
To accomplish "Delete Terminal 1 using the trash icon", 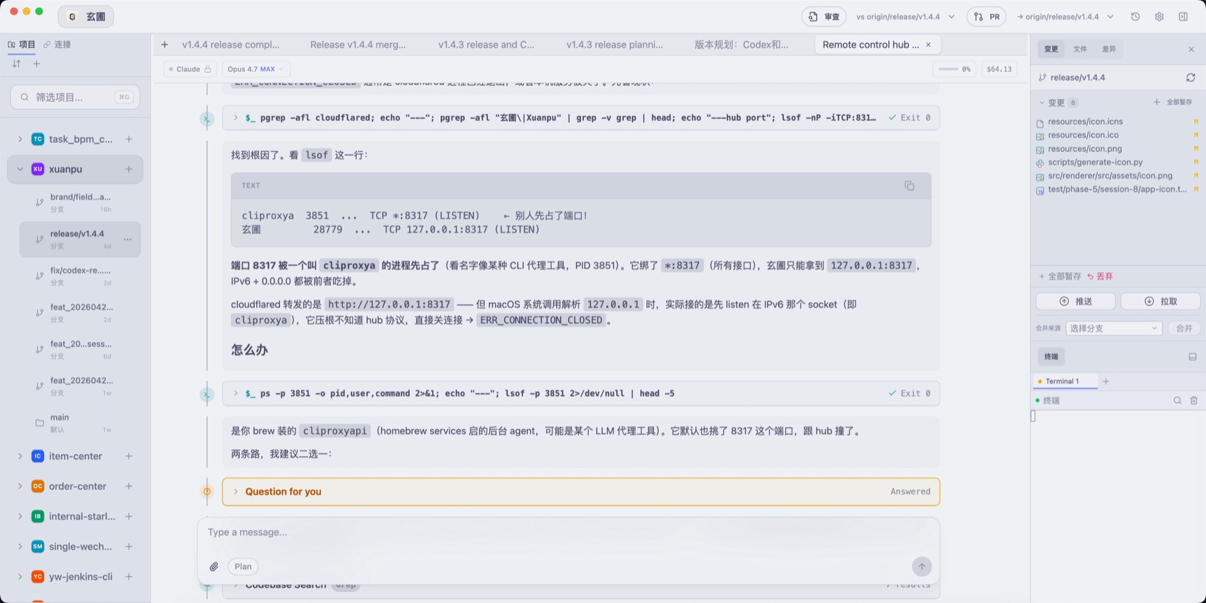I will [1194, 400].
